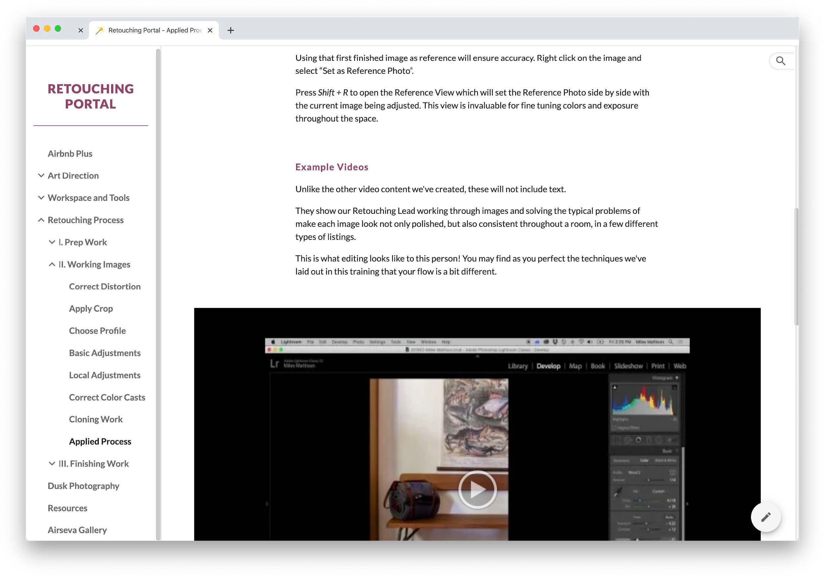Click the Library label in video preview
Viewport: 825px width, 577px height.
(x=518, y=366)
